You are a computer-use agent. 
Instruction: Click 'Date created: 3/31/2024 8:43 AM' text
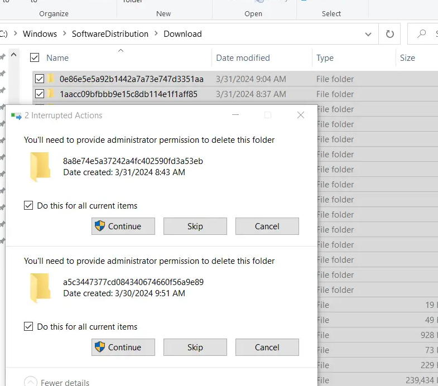click(x=124, y=172)
